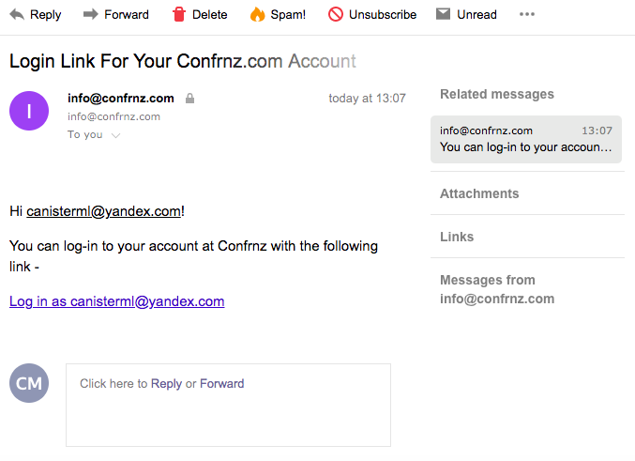Open the Related messages heading
Viewport: 635px width, 461px height.
click(x=497, y=94)
